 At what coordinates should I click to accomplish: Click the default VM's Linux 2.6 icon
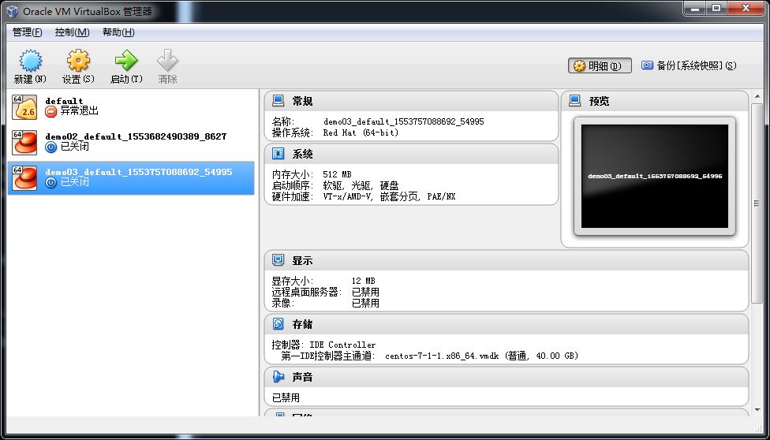coord(24,107)
